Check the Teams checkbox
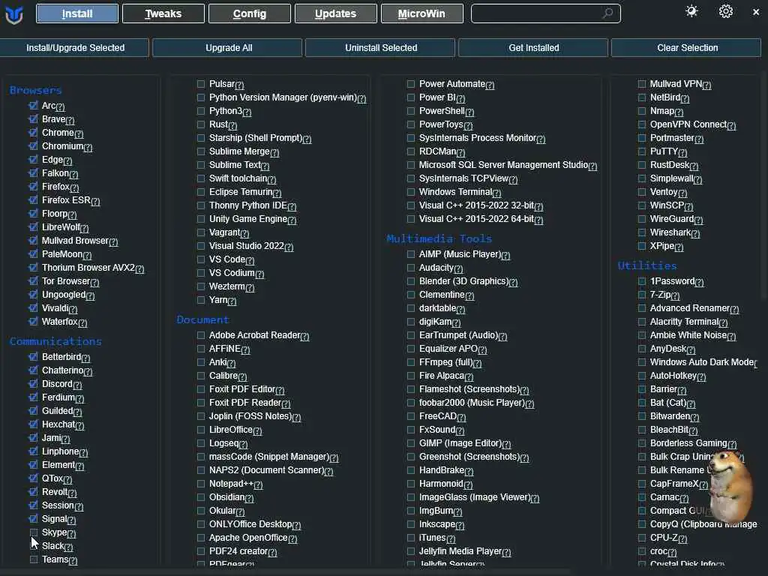Image resolution: width=768 pixels, height=576 pixels. (33, 559)
